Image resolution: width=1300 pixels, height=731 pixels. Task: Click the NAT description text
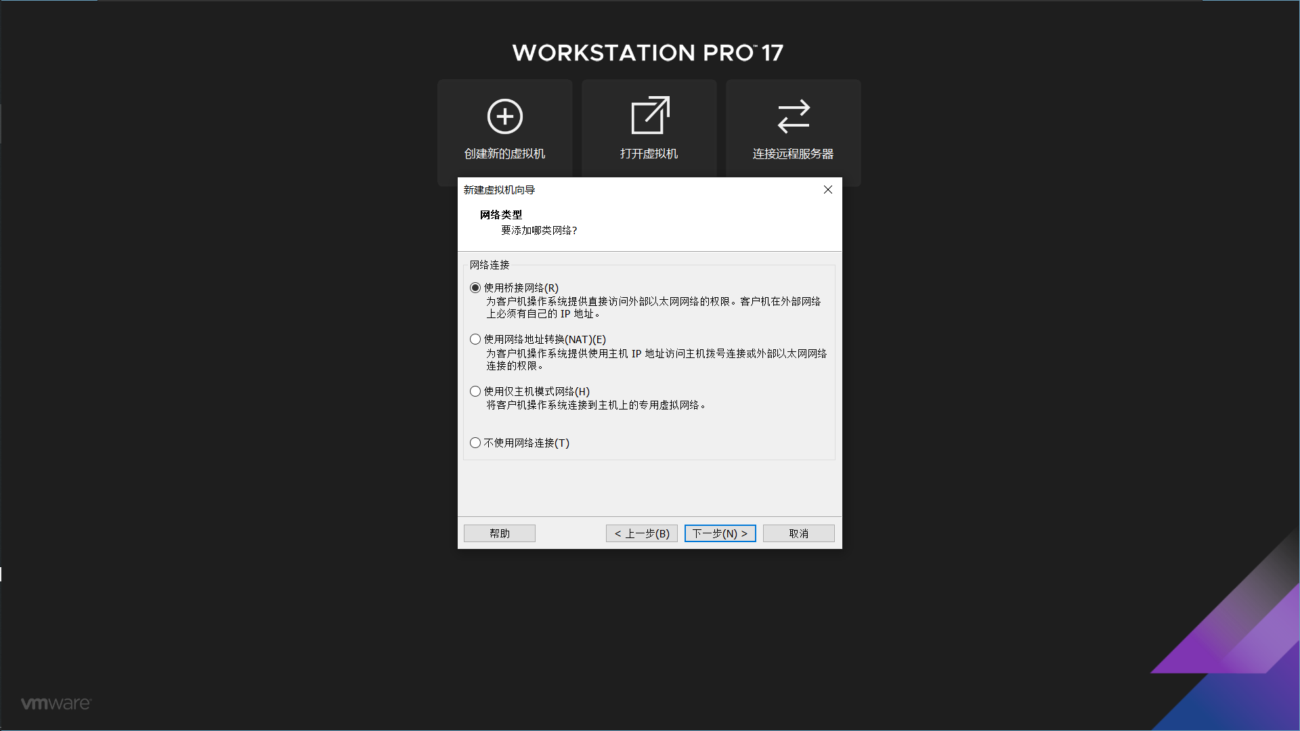(x=656, y=359)
